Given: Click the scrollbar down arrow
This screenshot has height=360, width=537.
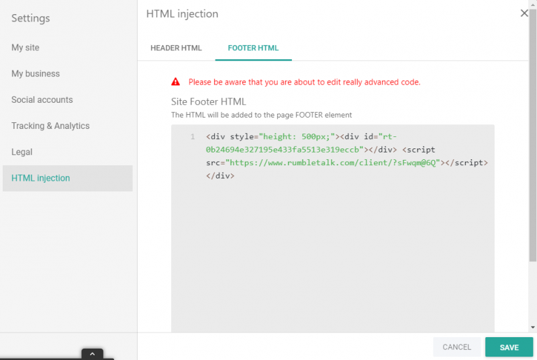Looking at the screenshot, I should 533,327.
